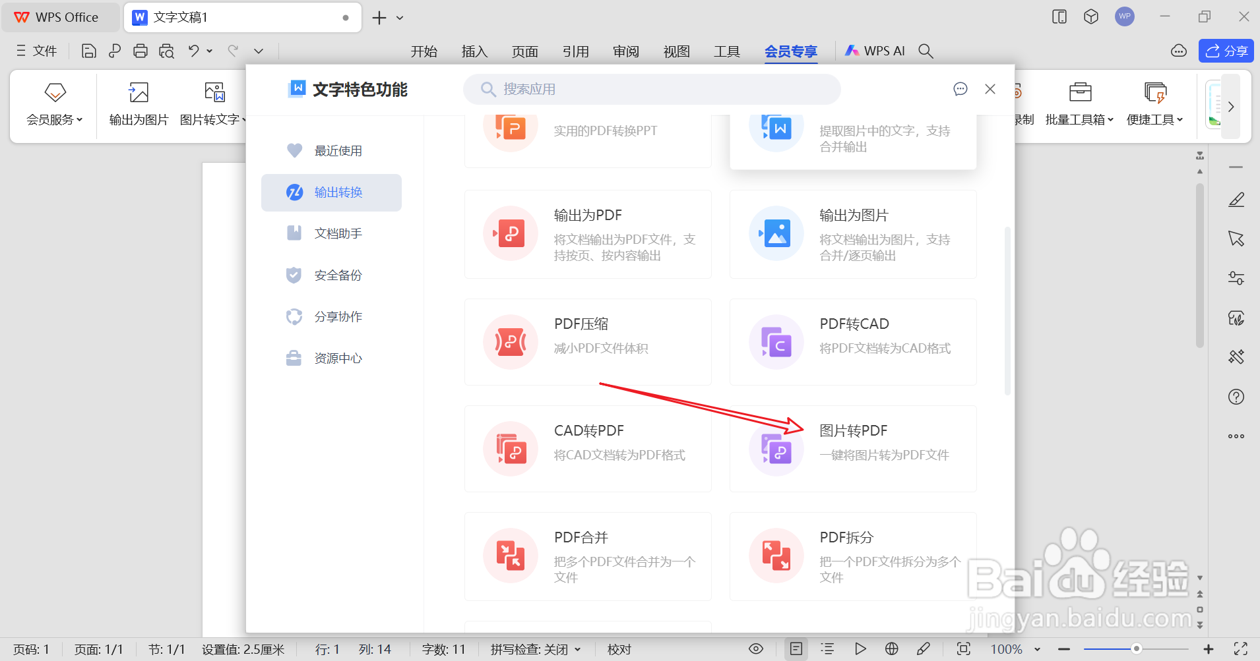Image resolution: width=1260 pixels, height=661 pixels.
Task: Open the 输出为PDF feature card
Action: point(588,234)
